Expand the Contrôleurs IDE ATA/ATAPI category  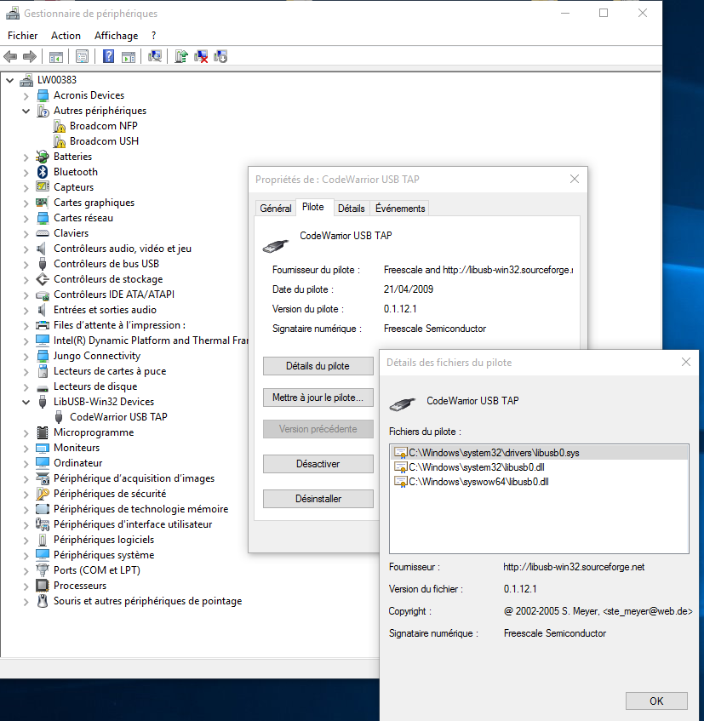pos(26,295)
